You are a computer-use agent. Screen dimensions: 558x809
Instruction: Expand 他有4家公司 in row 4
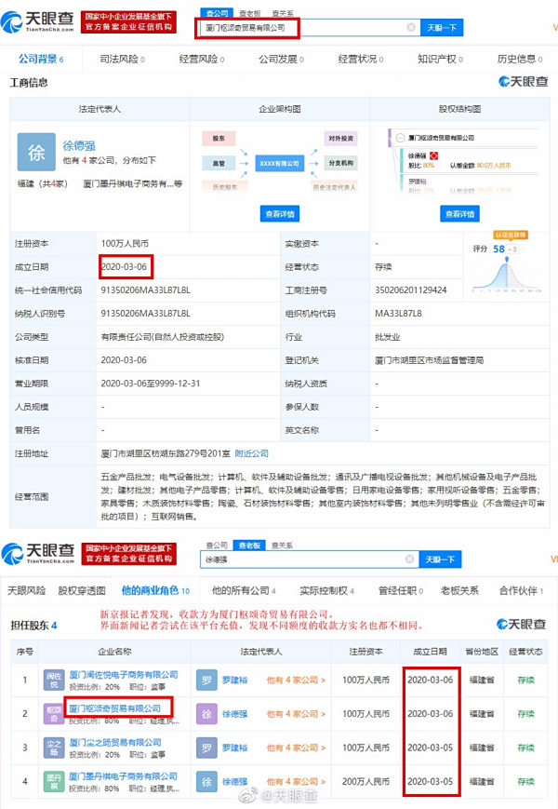coord(296,782)
